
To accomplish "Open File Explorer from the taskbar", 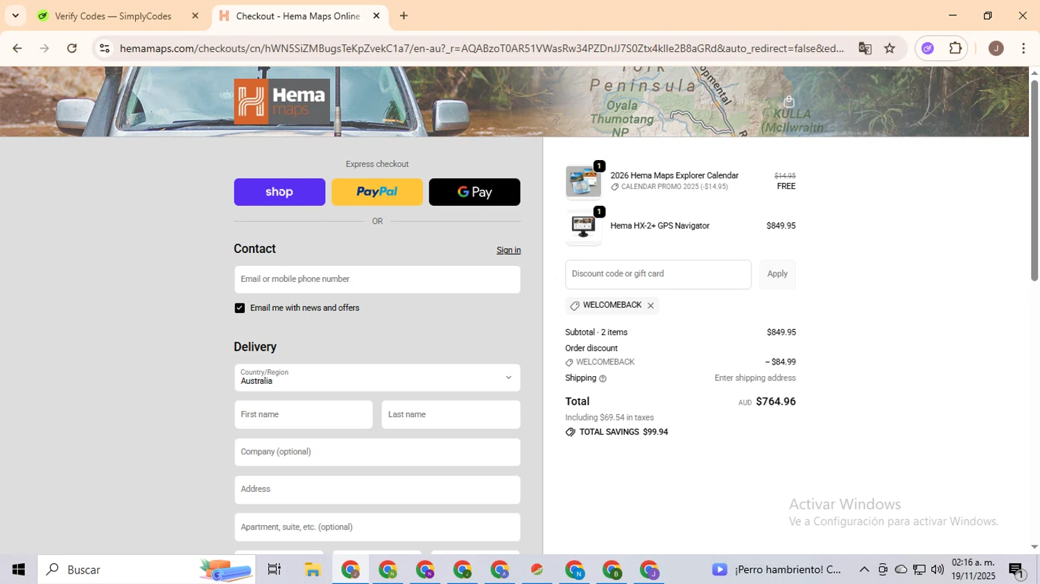I will tap(313, 569).
